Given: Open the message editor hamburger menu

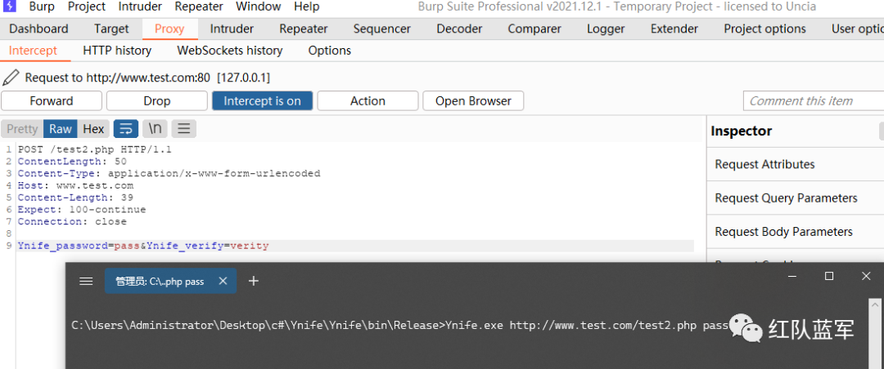Looking at the screenshot, I should tap(184, 129).
